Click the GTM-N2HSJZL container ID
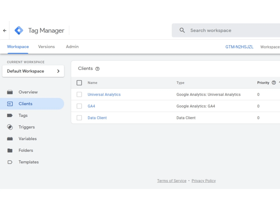This screenshot has width=280, height=210. pyautogui.click(x=239, y=47)
